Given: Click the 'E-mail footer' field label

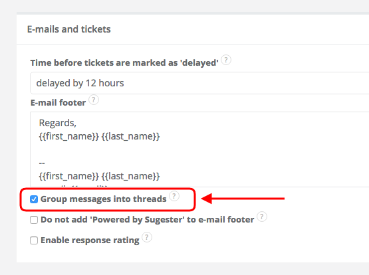Looking at the screenshot, I should (x=58, y=103).
